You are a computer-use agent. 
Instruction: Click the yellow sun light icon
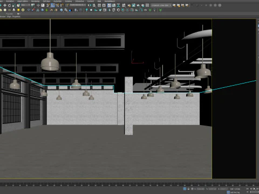point(18,10)
